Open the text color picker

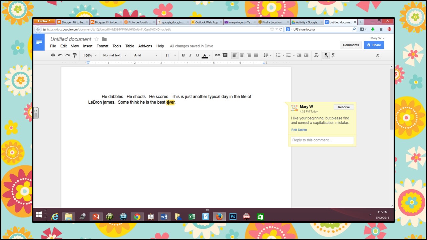tap(206, 55)
